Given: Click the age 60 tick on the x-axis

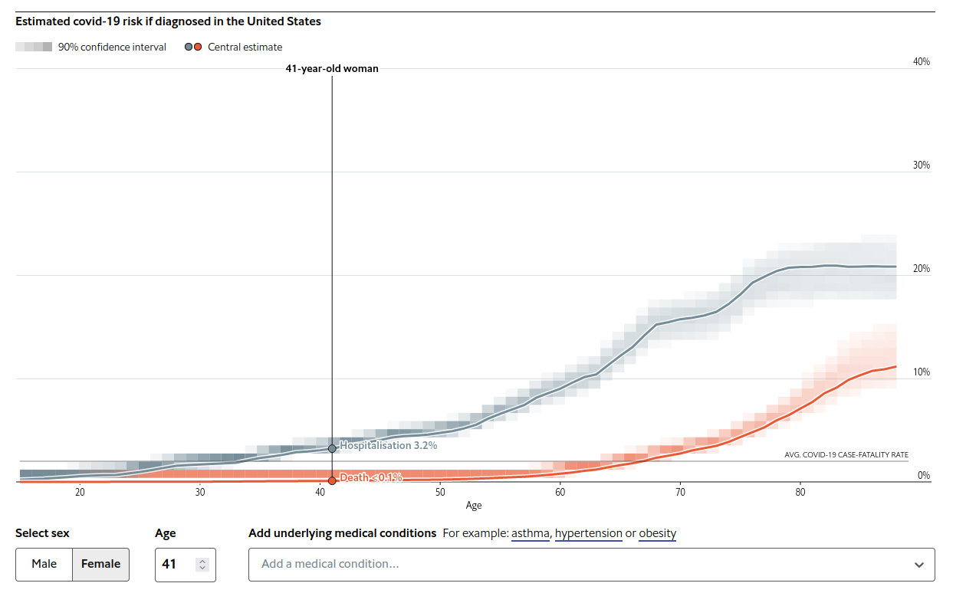Looking at the screenshot, I should (x=560, y=493).
